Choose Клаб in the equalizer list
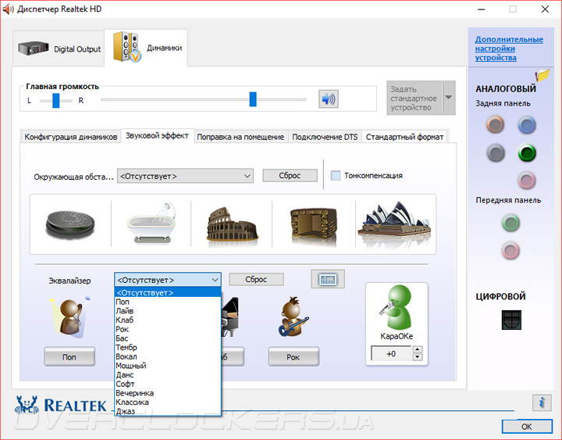Viewport: 562px width, 440px height. click(x=167, y=320)
